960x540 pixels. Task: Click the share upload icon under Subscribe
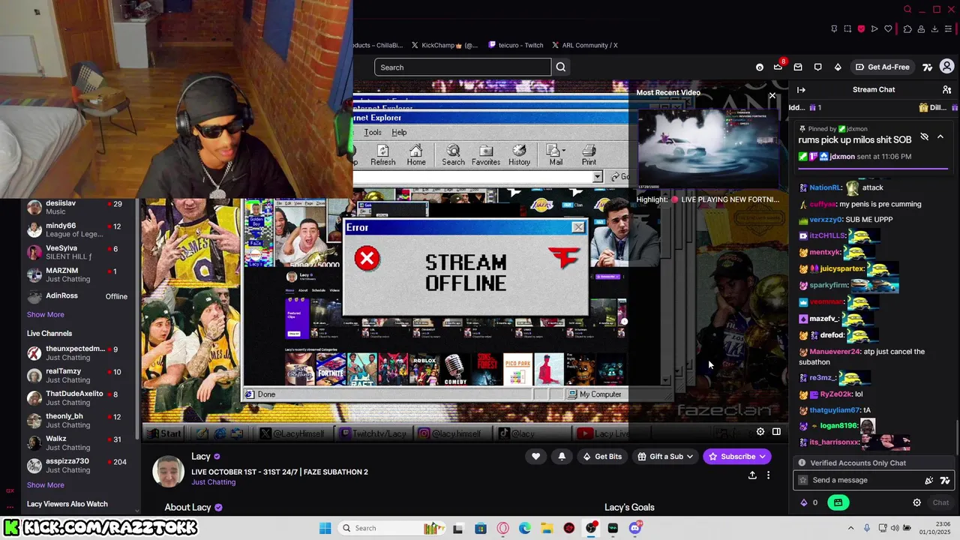pyautogui.click(x=752, y=475)
